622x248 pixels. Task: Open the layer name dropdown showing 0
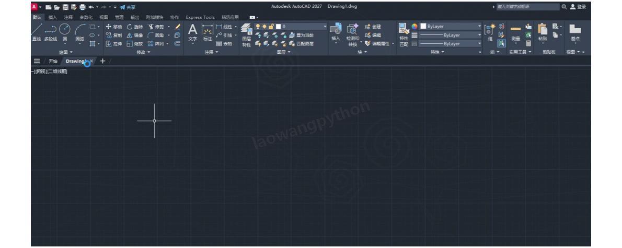pos(291,27)
